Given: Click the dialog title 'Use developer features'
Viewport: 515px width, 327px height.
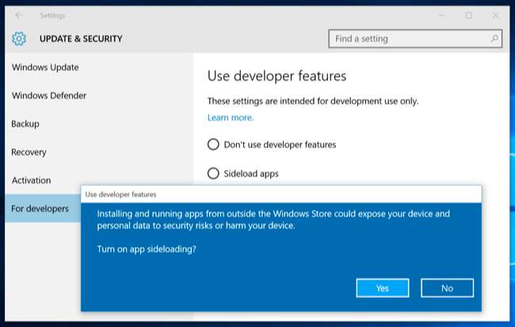Looking at the screenshot, I should [120, 194].
